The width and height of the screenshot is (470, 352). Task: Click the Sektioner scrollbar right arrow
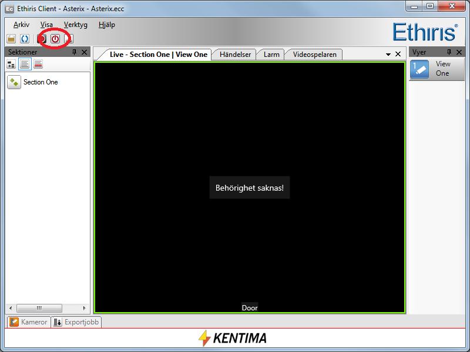[x=84, y=308]
